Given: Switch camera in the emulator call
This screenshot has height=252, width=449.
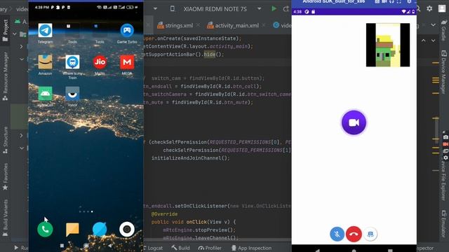Looking at the screenshot, I should click(x=370, y=234).
